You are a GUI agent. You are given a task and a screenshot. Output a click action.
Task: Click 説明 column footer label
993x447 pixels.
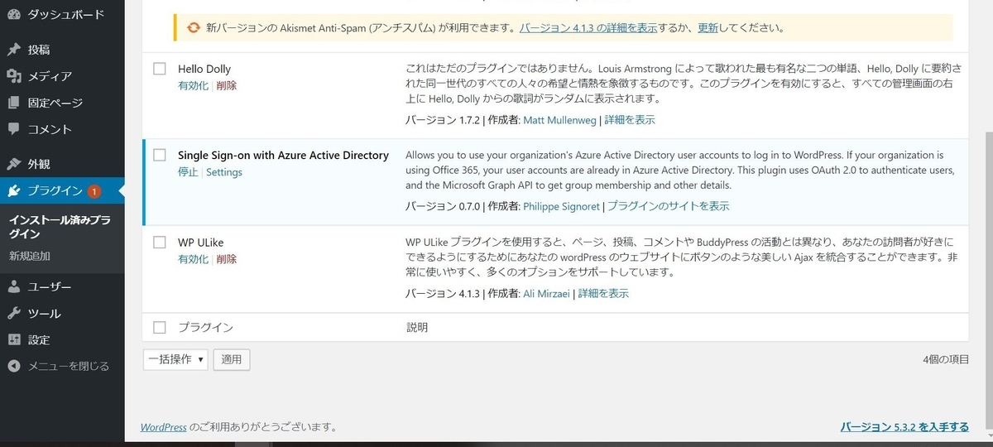417,328
